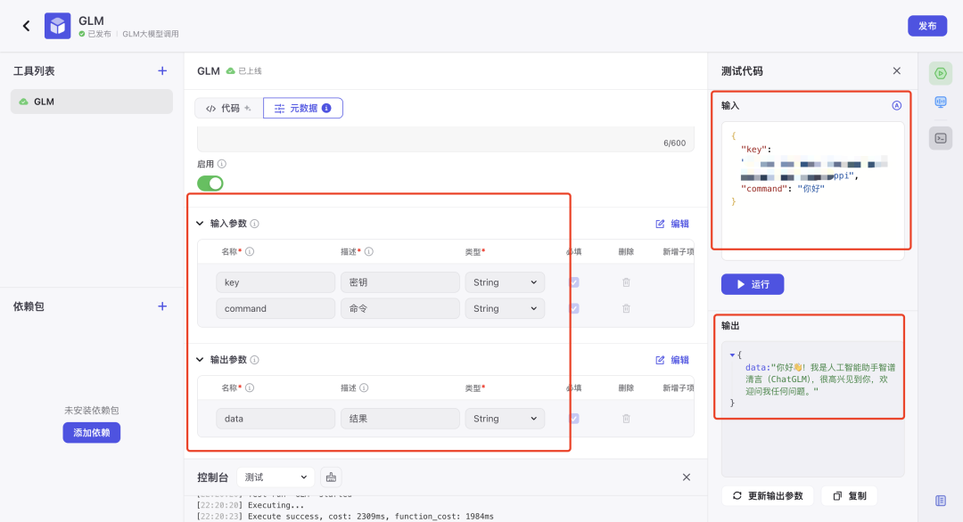Open type dropdown for data parameter

point(504,419)
